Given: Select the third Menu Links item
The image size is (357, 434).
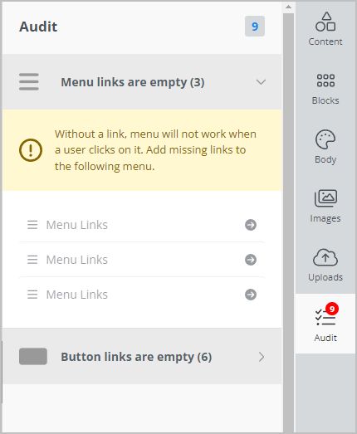Looking at the screenshot, I should point(142,295).
